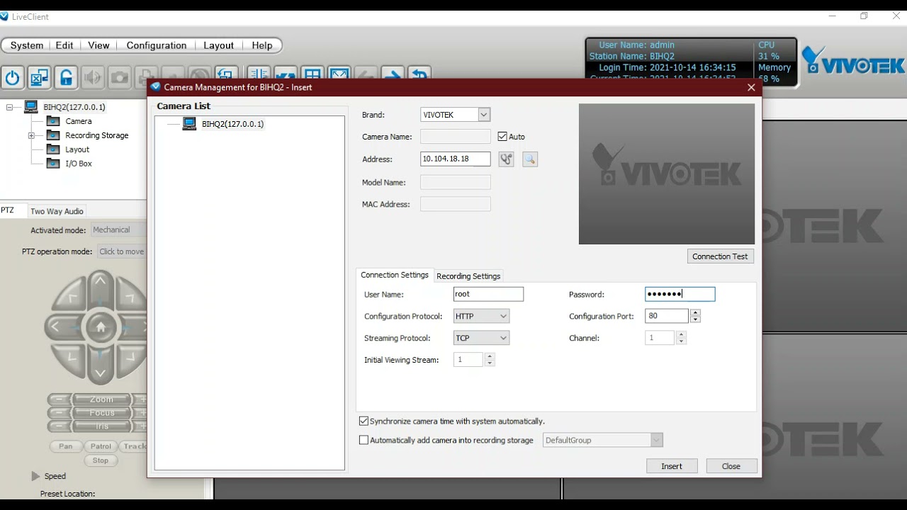Image resolution: width=907 pixels, height=510 pixels.
Task: Open Activated mode dropdown showing Mechanical
Action: [x=118, y=229]
